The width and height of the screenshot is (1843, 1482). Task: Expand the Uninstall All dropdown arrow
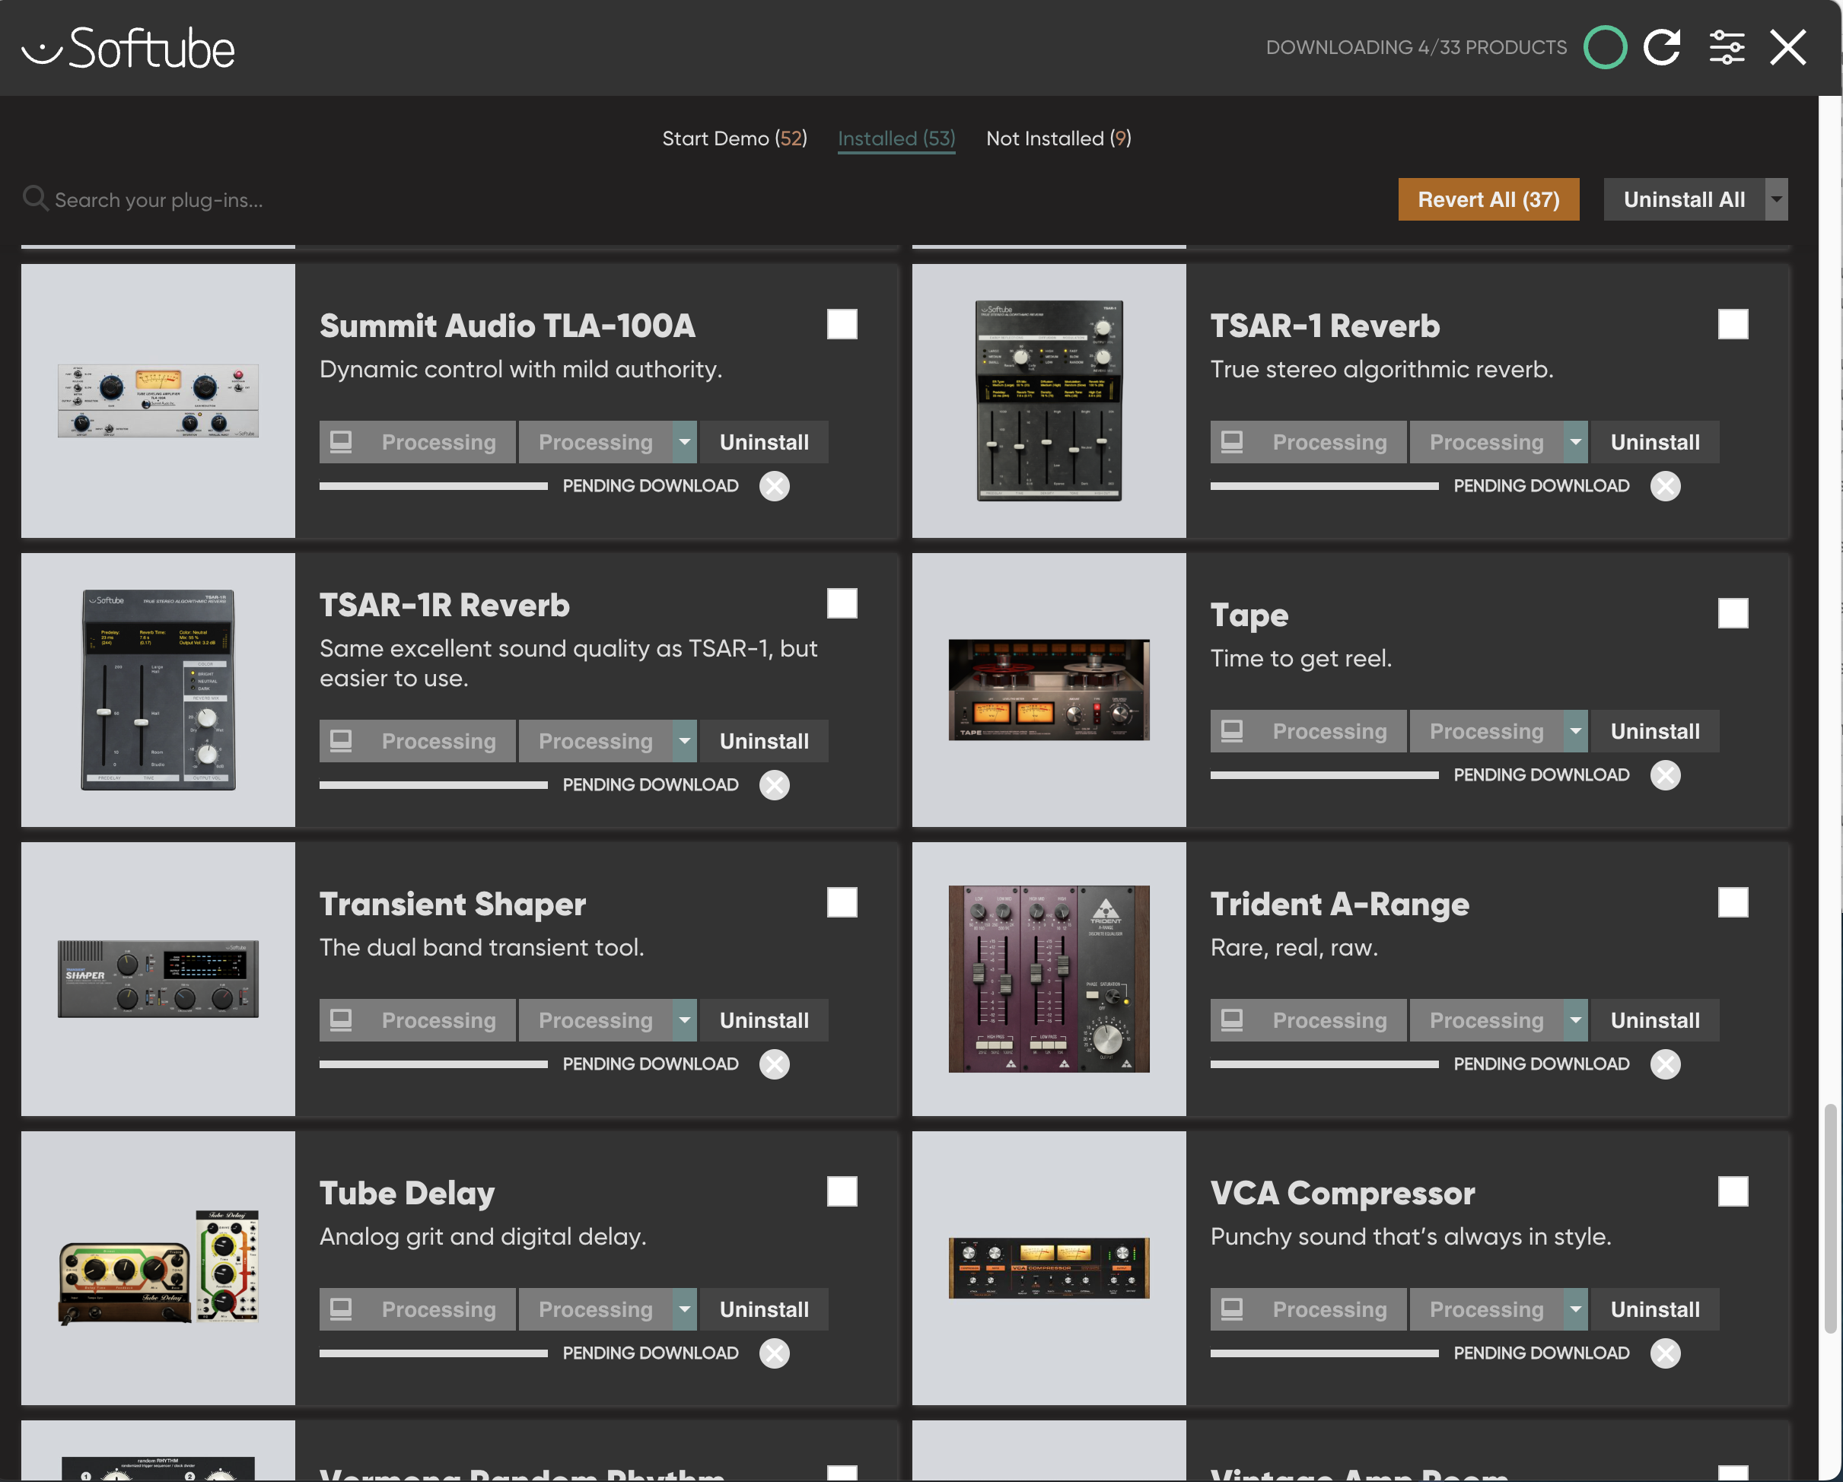pos(1776,199)
